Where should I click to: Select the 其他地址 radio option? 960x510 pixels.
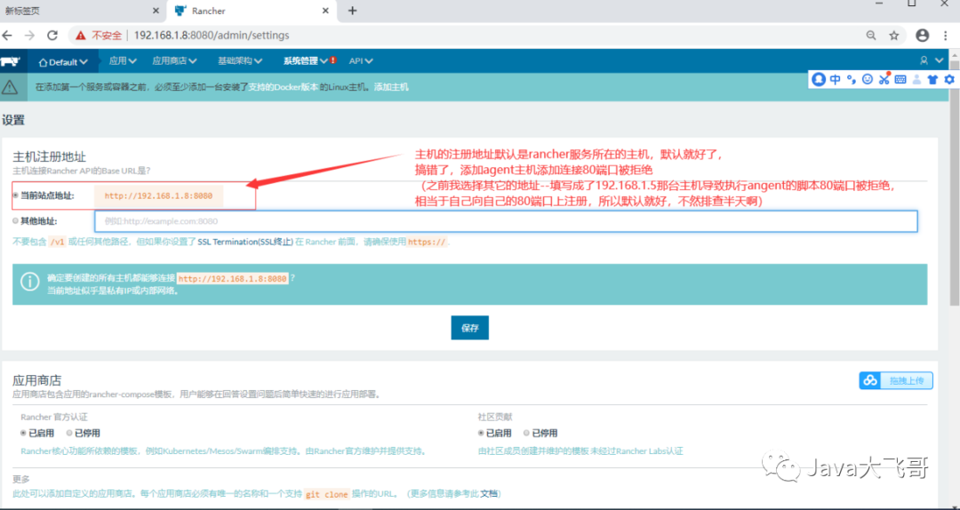(15, 220)
